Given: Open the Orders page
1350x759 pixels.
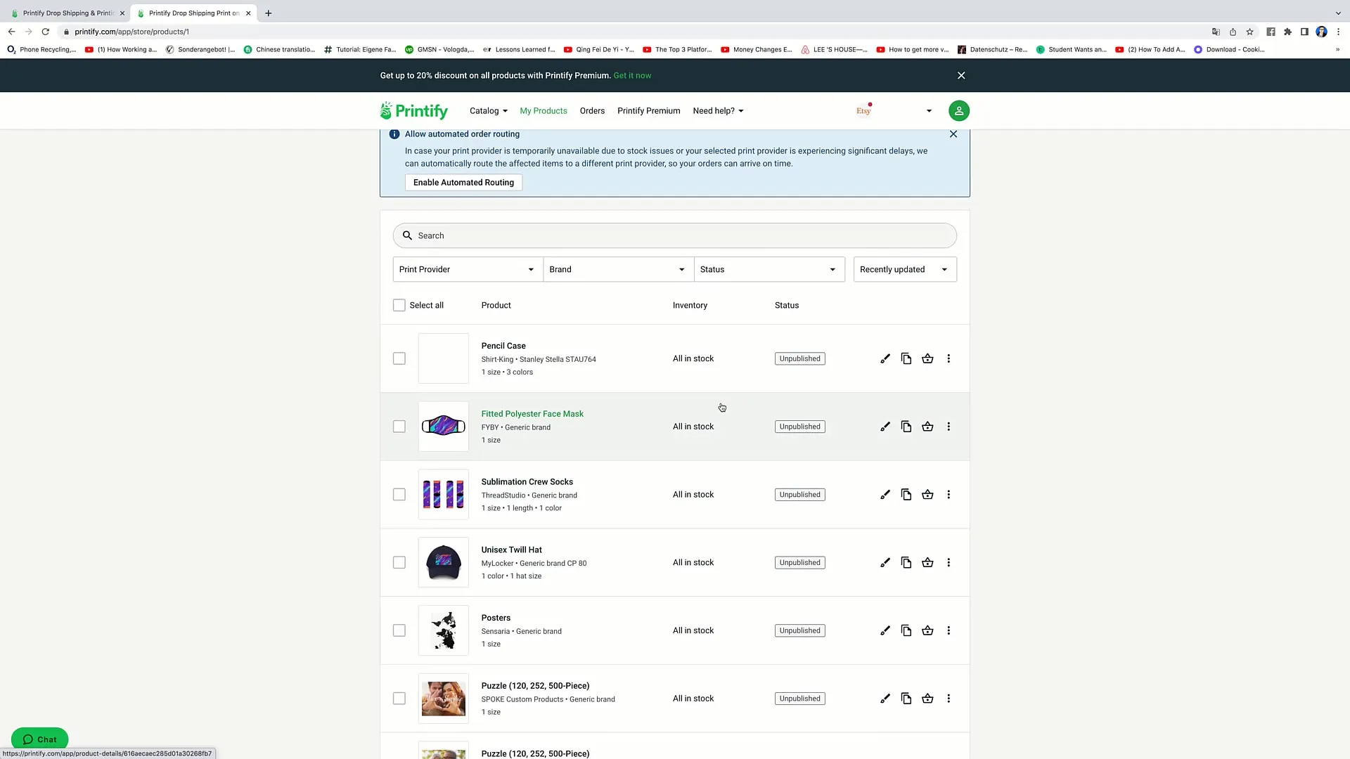Looking at the screenshot, I should coord(592,111).
